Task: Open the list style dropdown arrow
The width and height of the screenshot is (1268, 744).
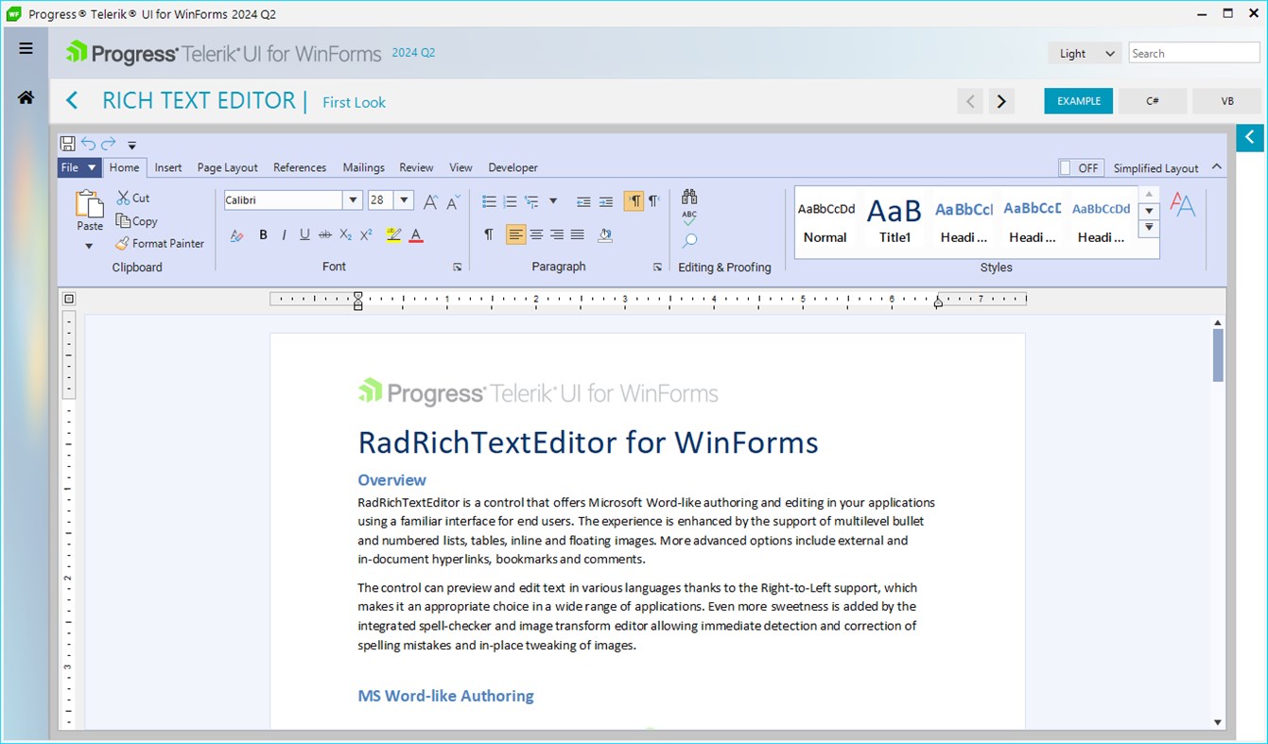Action: pos(553,201)
